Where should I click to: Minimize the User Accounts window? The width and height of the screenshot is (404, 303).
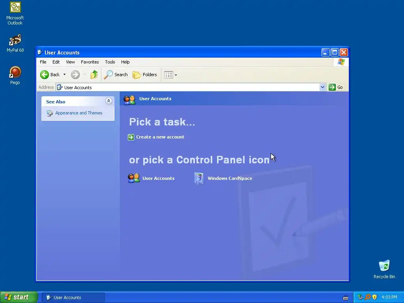point(325,52)
